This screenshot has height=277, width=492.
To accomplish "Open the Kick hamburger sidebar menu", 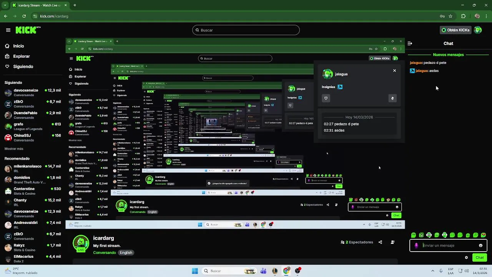I will (8, 30).
